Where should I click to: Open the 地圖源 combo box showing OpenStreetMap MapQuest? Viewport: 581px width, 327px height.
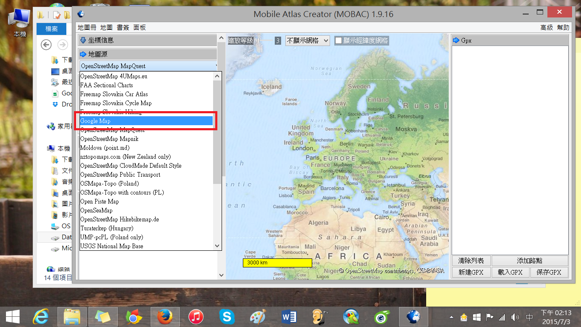pos(148,66)
